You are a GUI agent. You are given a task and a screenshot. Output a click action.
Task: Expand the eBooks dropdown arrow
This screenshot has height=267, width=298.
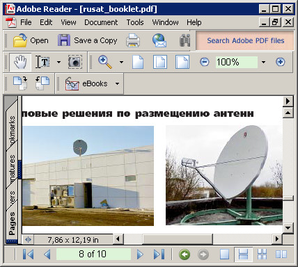pyautogui.click(x=118, y=83)
